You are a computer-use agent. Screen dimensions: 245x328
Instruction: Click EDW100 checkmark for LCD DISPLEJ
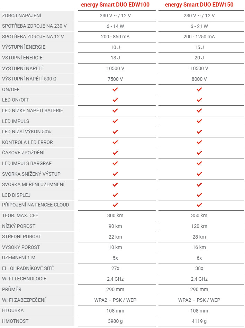tap(115, 195)
